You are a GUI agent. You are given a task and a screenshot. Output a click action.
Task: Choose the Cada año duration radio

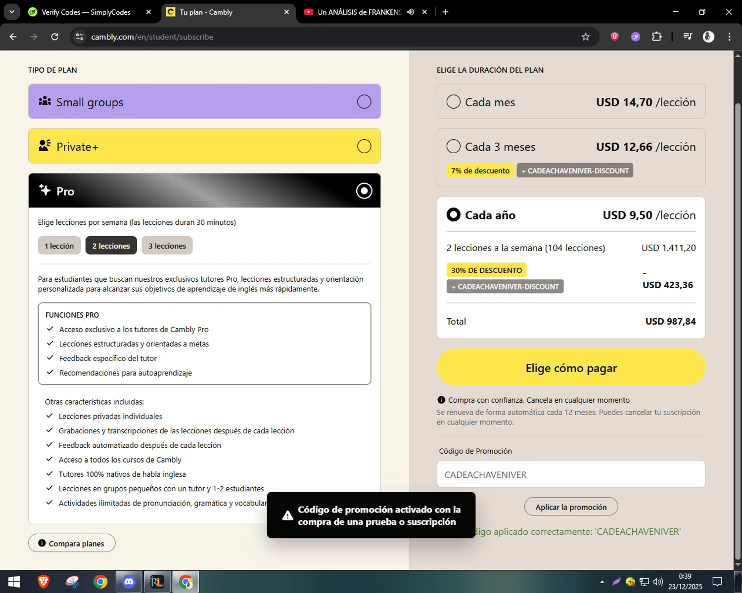tap(454, 214)
